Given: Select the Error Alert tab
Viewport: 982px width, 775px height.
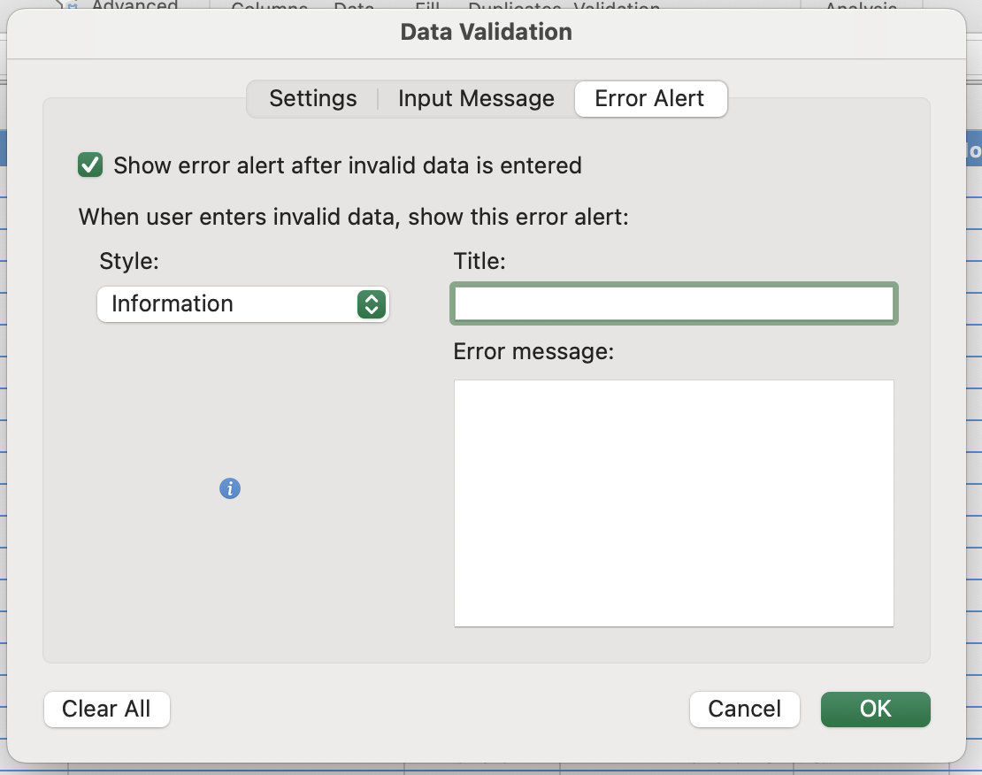Looking at the screenshot, I should pyautogui.click(x=650, y=98).
